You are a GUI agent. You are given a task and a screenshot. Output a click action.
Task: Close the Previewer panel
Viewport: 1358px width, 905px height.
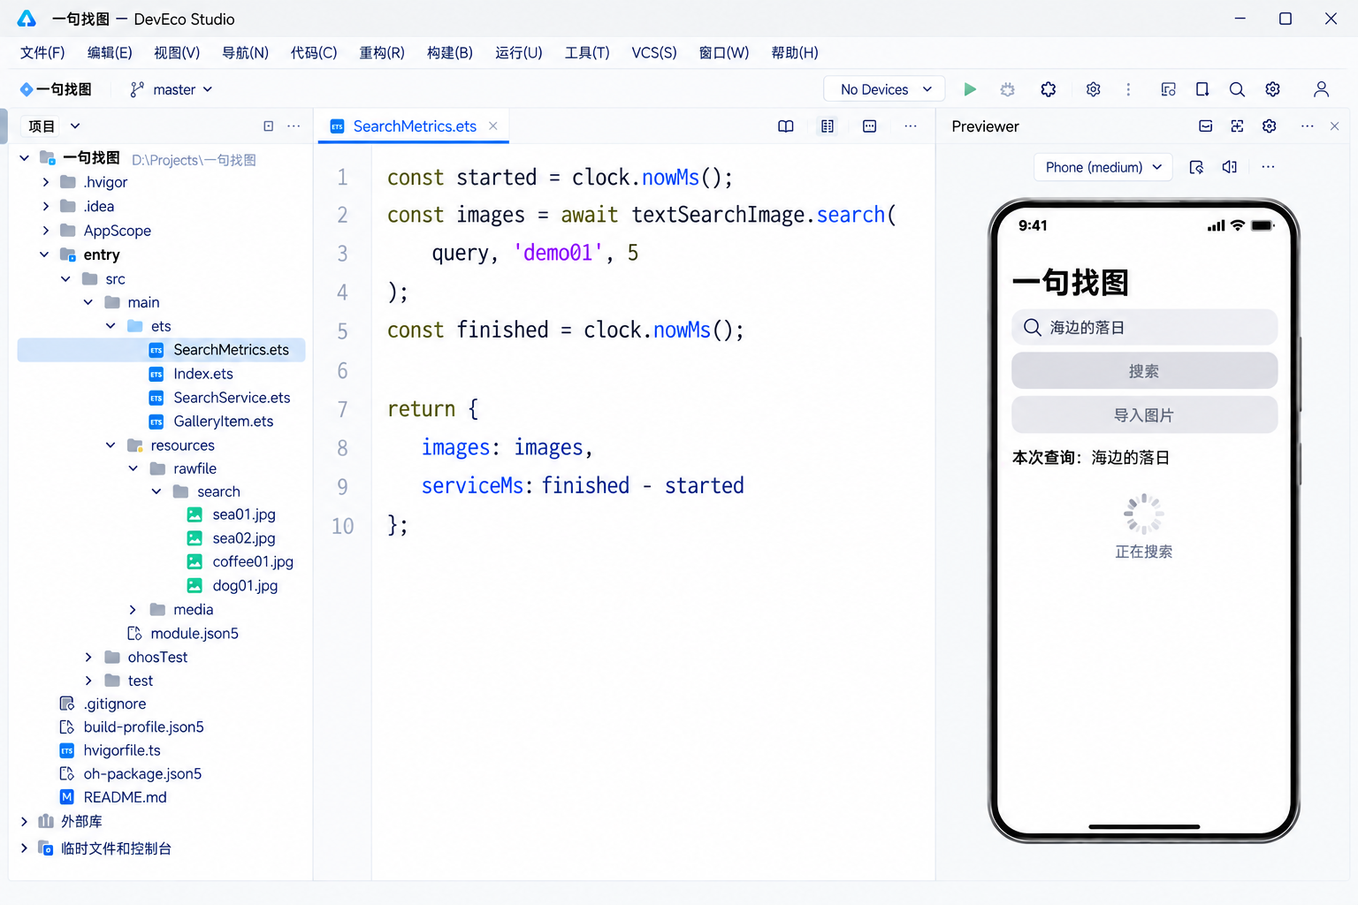pos(1335,126)
